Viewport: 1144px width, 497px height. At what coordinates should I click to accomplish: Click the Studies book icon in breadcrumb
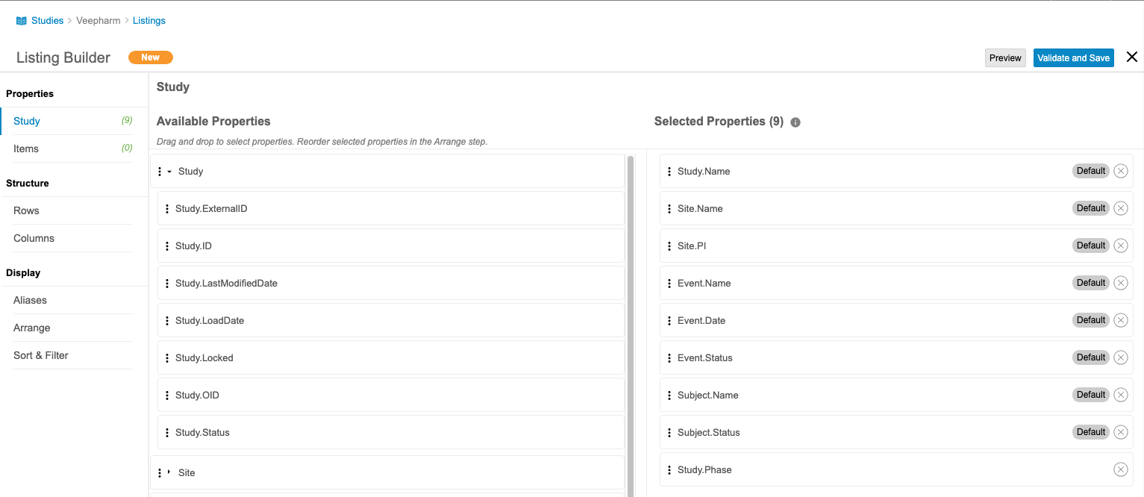pyautogui.click(x=21, y=21)
